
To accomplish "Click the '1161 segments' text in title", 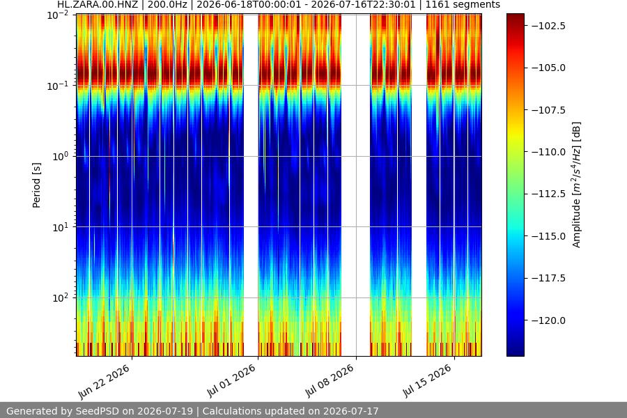I will tap(463, 5).
